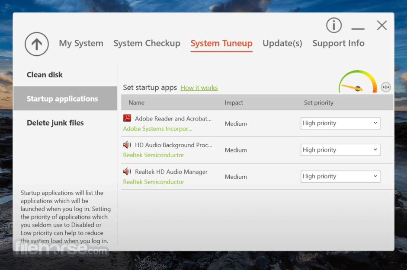This screenshot has height=270, width=407.
Task: Select the System Tuneup tab
Action: [221, 43]
